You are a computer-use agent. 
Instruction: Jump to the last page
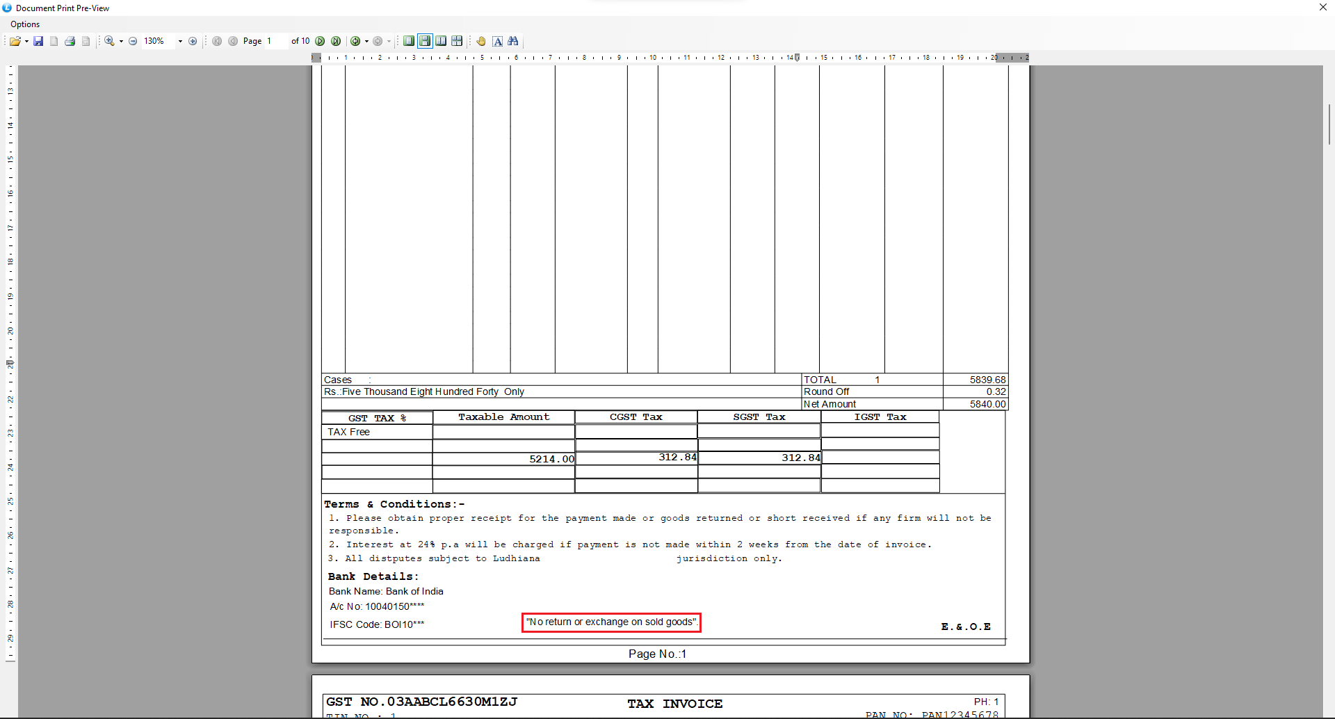(336, 41)
